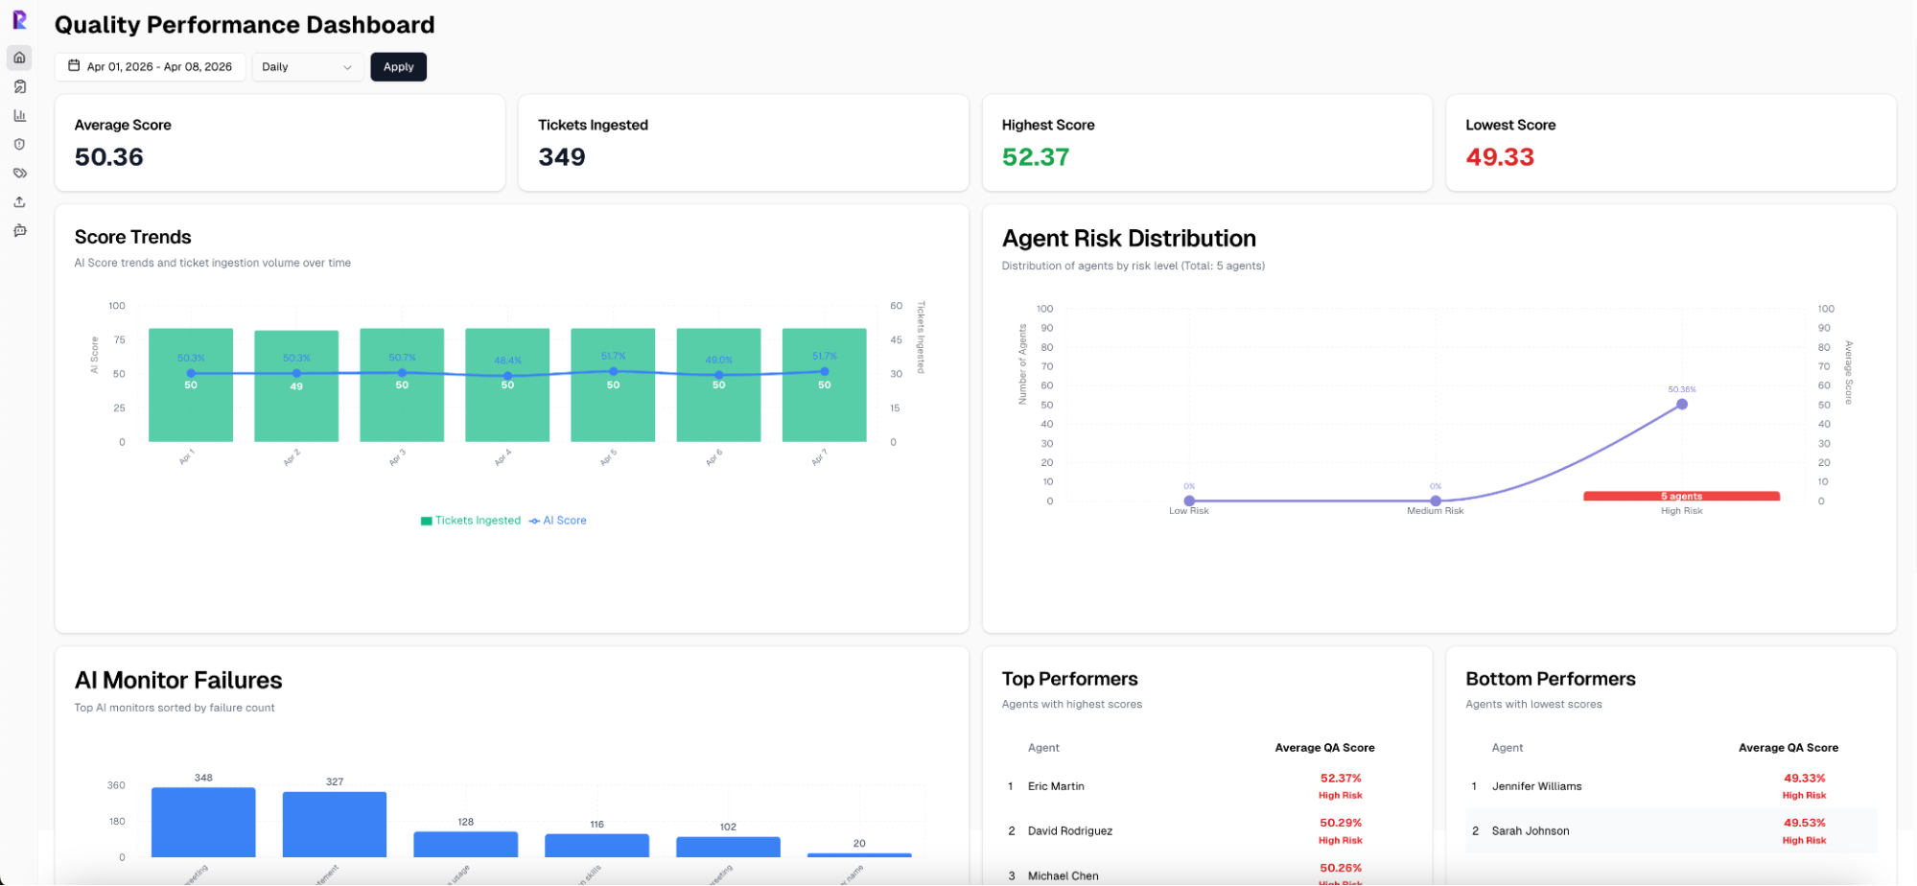Open the shield alert sidebar icon
1917x886 pixels.
click(x=19, y=144)
